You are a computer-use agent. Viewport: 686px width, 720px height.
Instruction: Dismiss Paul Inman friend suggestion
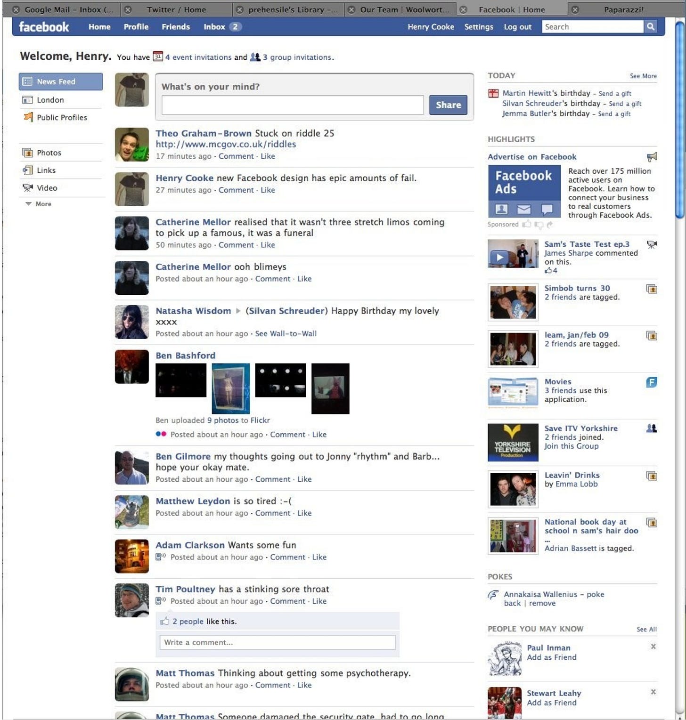click(653, 647)
